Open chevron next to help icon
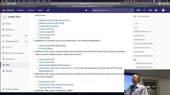This screenshot has height=95, width=170. 158,10
